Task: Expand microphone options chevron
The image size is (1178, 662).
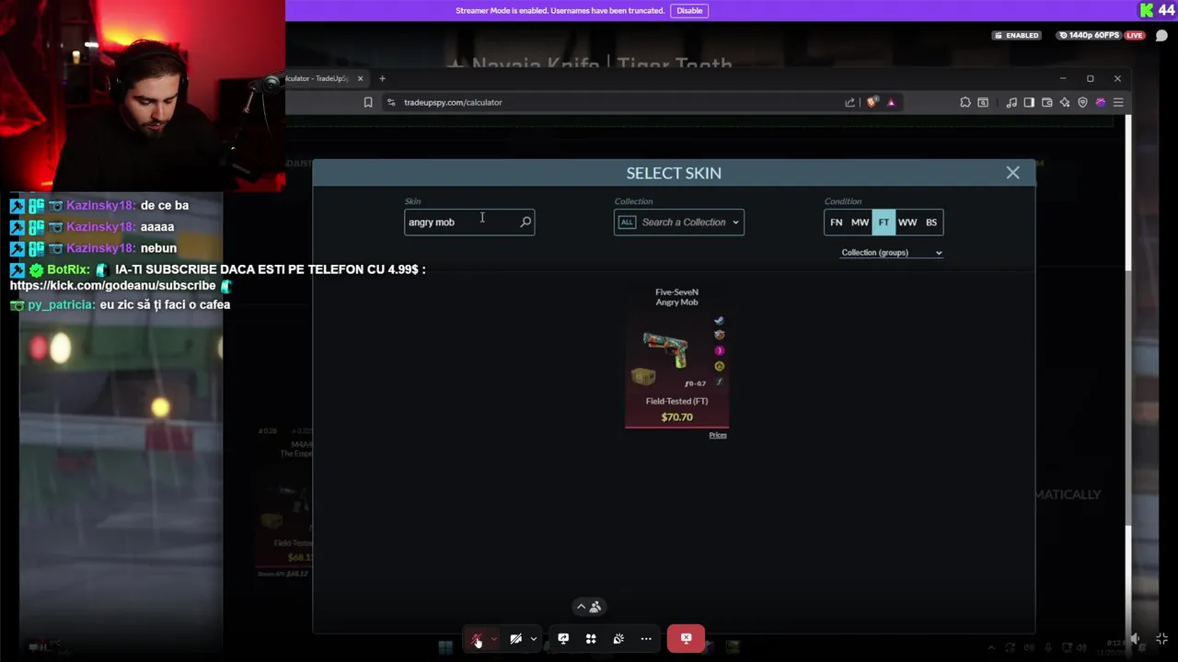Action: pyautogui.click(x=494, y=639)
